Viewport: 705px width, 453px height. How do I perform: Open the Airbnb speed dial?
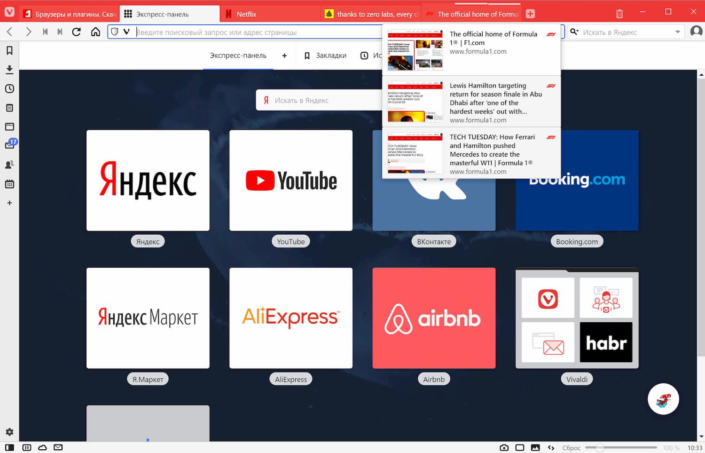[434, 318]
